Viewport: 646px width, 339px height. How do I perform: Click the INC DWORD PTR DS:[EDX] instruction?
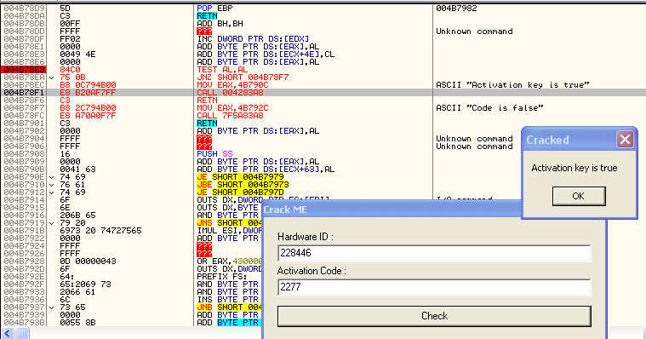coord(253,39)
